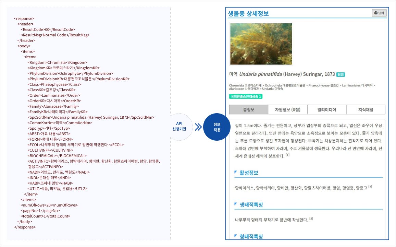This screenshot has height=247, width=396.
Task: Click the 생물종 상세정보 page title
Action: click(x=248, y=14)
